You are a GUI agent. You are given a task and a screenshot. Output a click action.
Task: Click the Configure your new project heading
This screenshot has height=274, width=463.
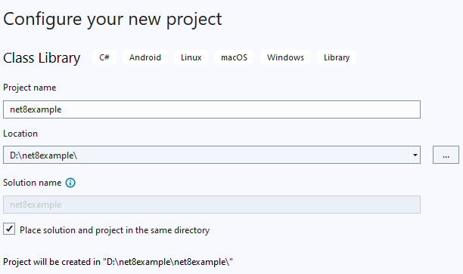point(112,20)
